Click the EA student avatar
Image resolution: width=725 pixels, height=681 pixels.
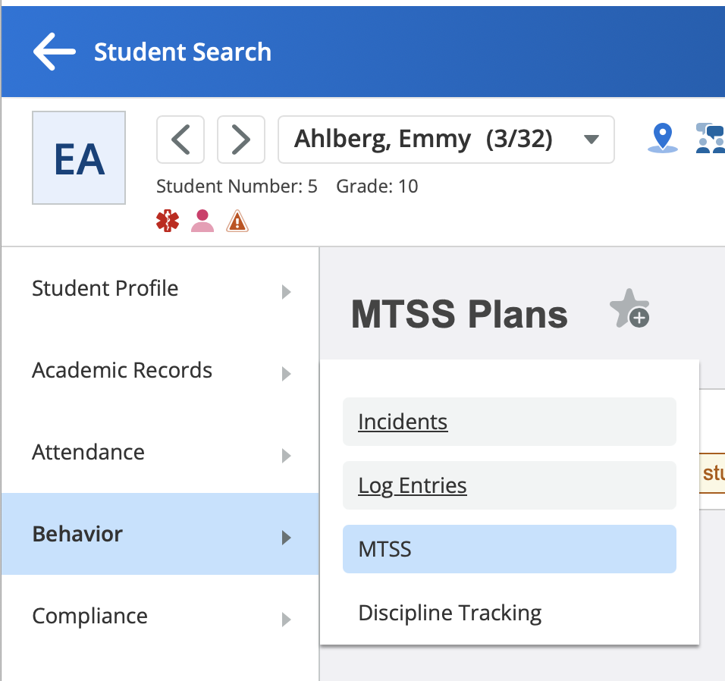79,158
